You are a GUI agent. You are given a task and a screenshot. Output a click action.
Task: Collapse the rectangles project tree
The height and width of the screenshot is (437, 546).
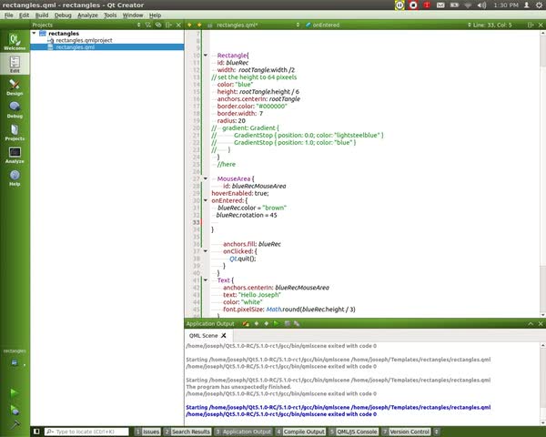tap(35, 33)
